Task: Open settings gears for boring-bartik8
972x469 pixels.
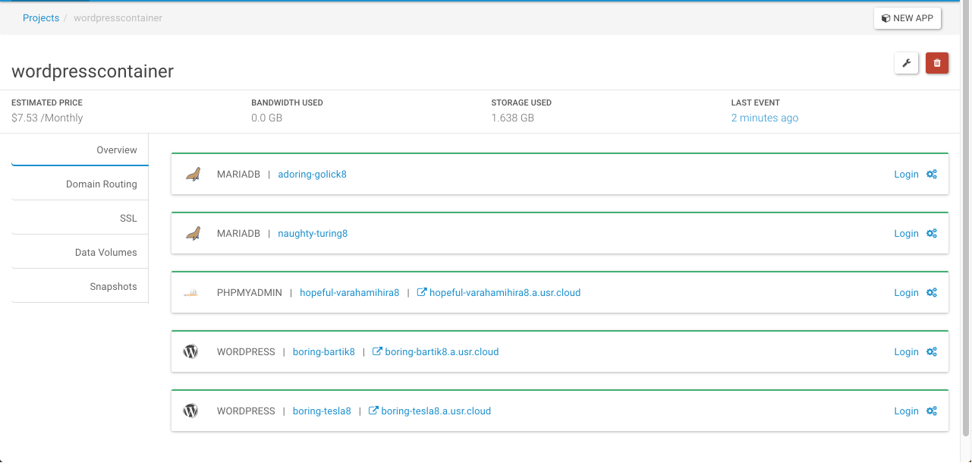Action: coord(932,351)
